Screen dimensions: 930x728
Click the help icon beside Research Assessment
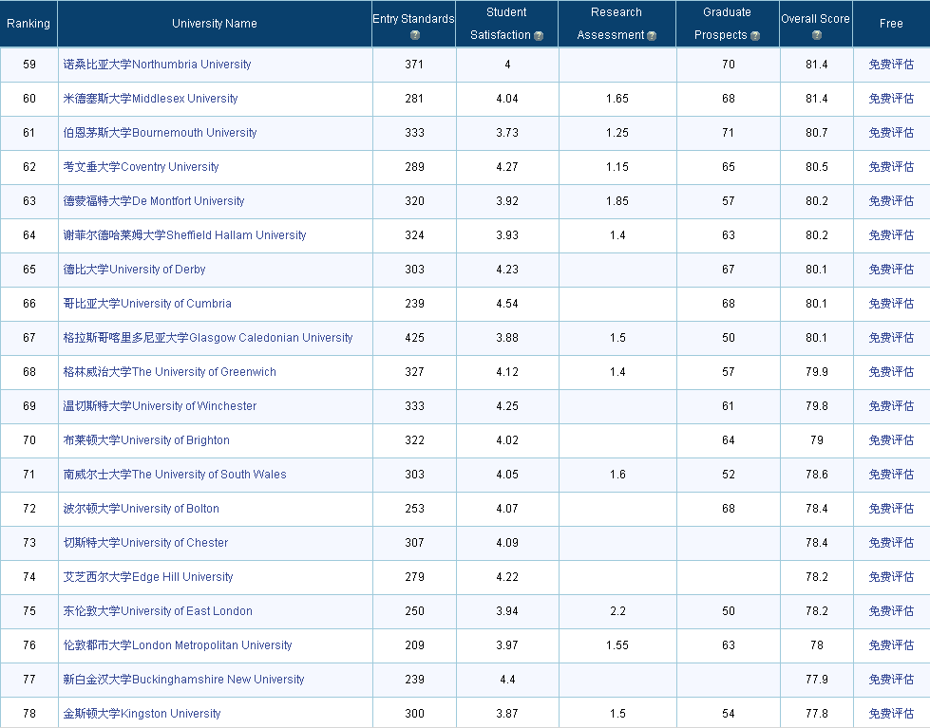click(652, 36)
